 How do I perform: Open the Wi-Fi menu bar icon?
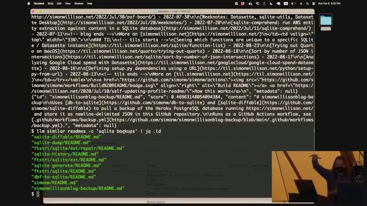[301, 3]
